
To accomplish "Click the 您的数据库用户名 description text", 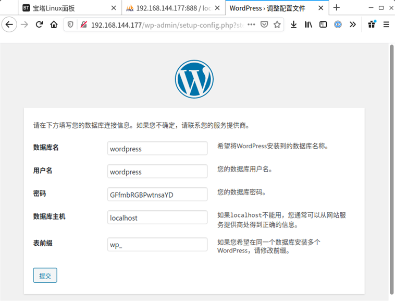I will (x=245, y=169).
